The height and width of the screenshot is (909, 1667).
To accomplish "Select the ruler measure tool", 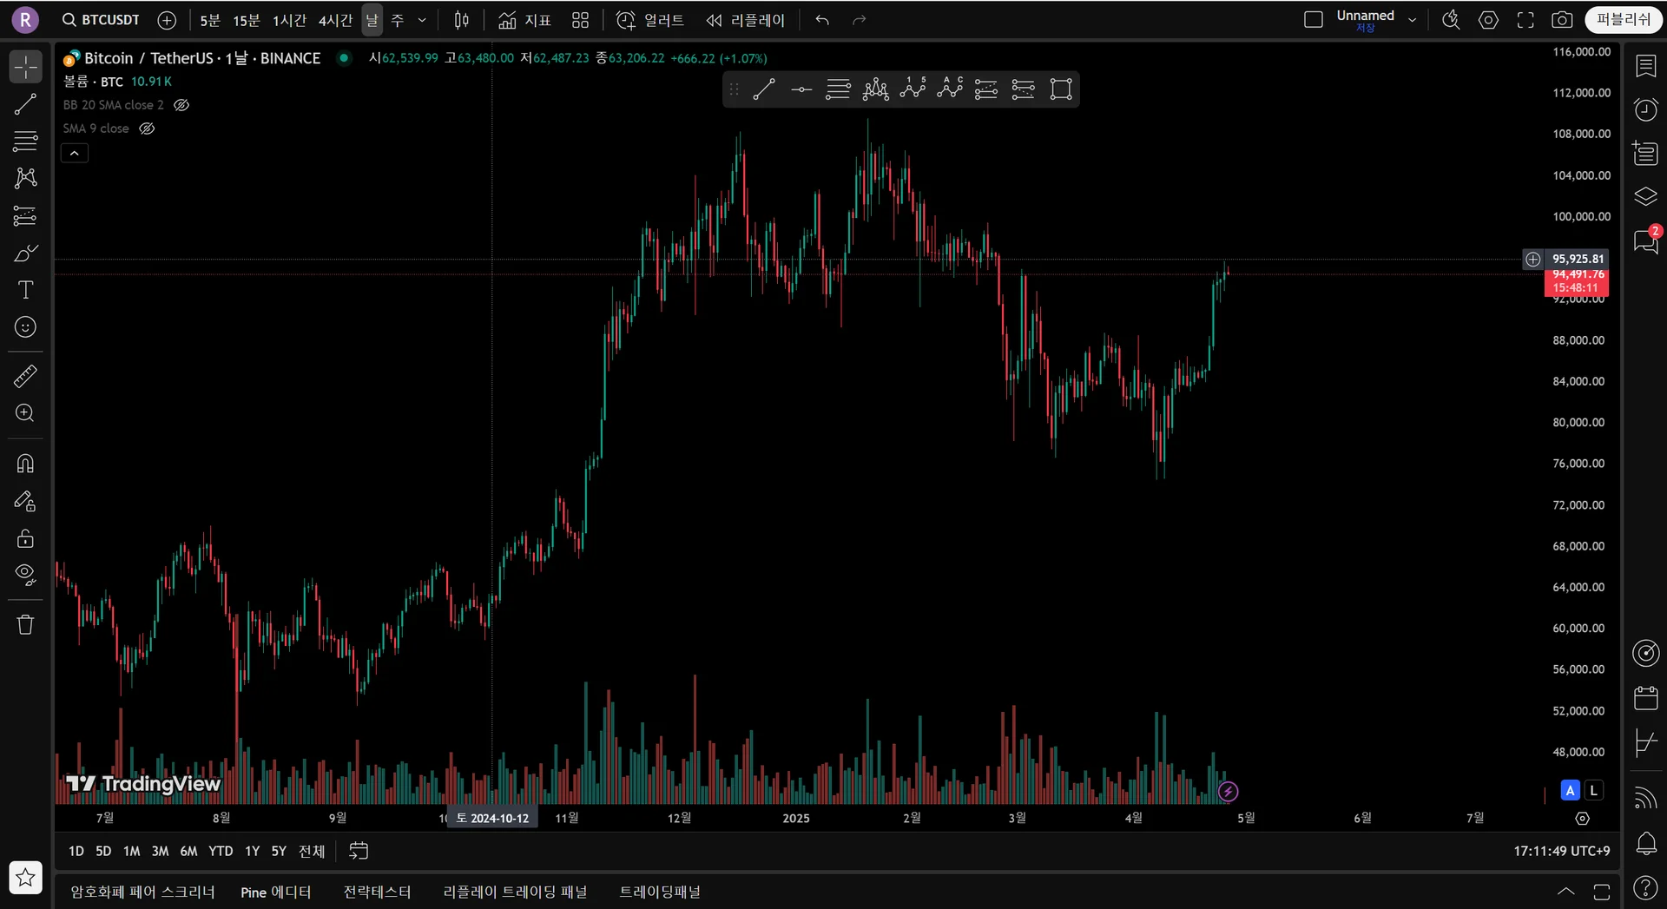I will click(25, 376).
